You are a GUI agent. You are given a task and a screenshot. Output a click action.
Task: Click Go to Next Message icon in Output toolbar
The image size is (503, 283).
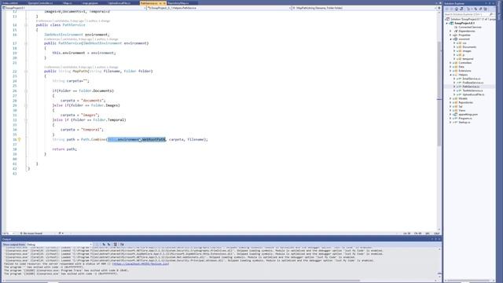click(108, 244)
